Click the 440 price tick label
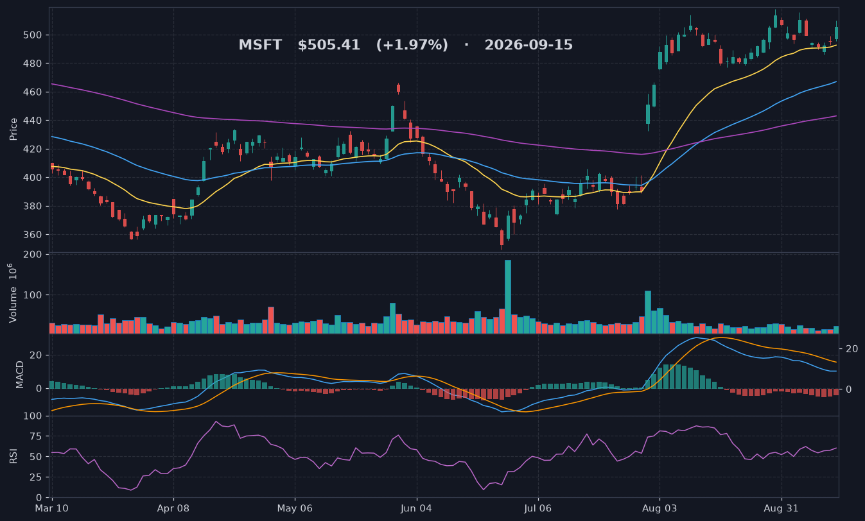The image size is (865, 521). 34,121
